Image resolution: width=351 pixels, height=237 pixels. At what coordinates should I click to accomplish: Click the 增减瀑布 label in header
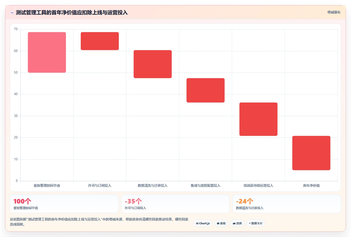[x=334, y=12]
